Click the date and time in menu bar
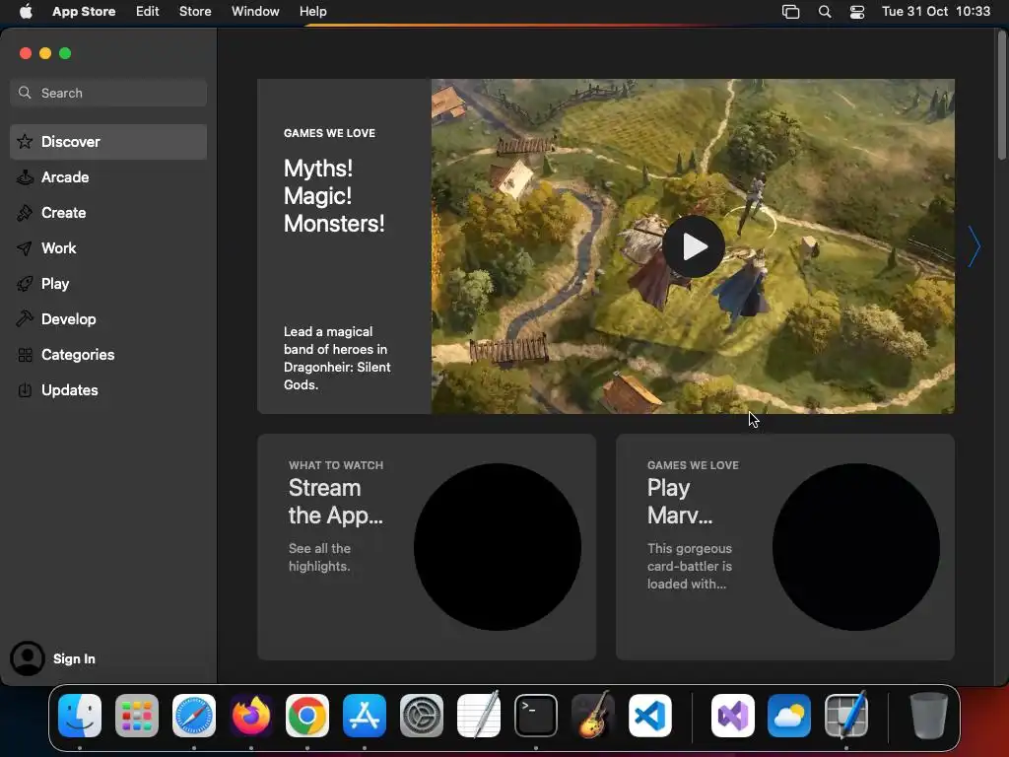This screenshot has height=757, width=1009. tap(936, 12)
